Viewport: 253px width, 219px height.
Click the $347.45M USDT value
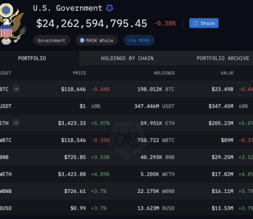click(x=221, y=106)
